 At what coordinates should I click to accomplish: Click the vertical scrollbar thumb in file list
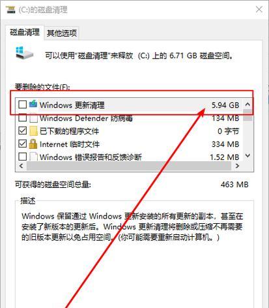pos(248,115)
